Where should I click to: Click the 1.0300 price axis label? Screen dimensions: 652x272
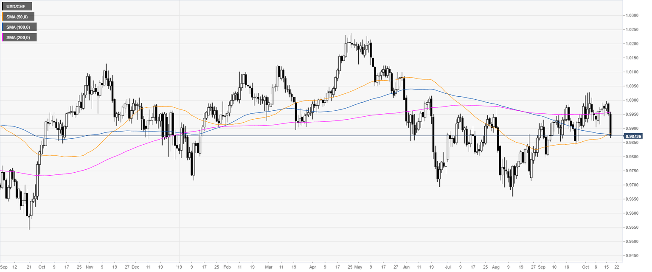click(632, 15)
